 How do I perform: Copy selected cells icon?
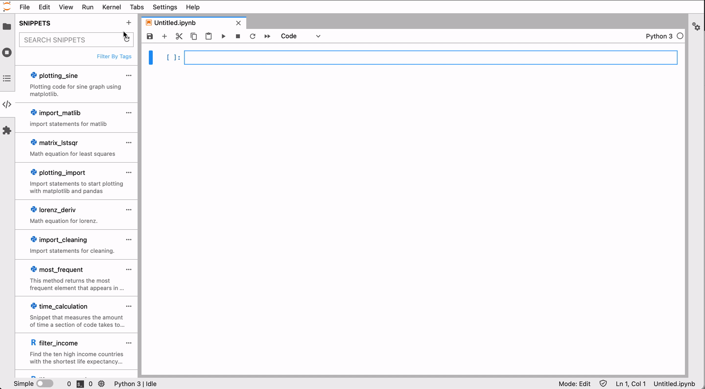coord(194,36)
